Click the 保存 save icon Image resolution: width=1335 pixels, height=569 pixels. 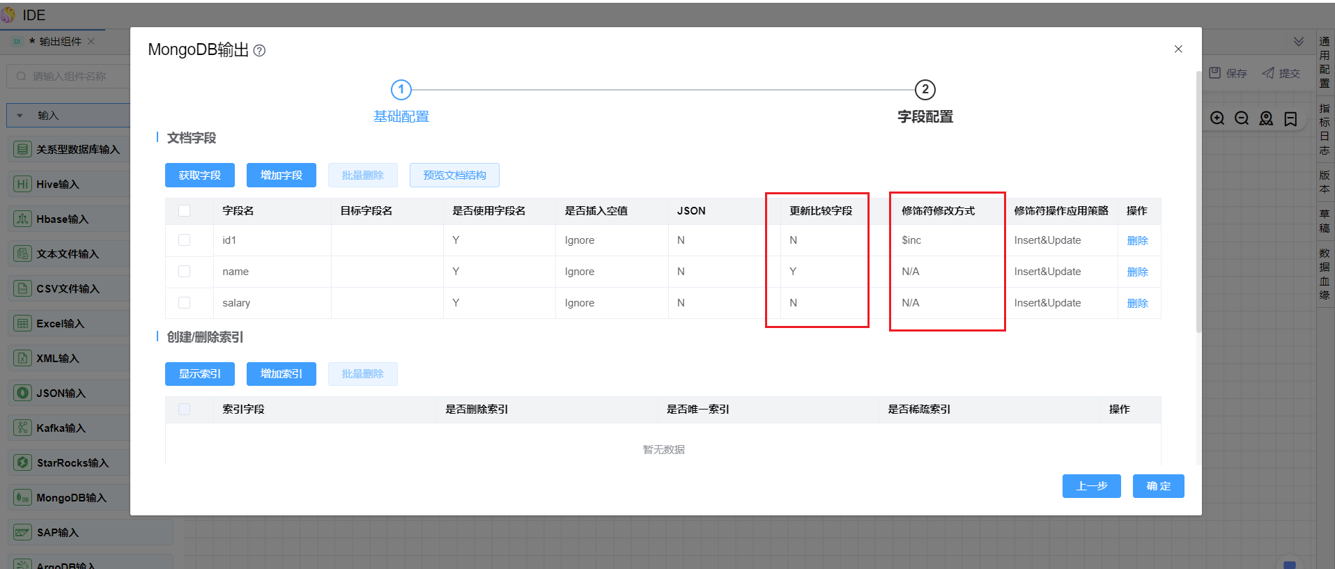coord(1215,73)
